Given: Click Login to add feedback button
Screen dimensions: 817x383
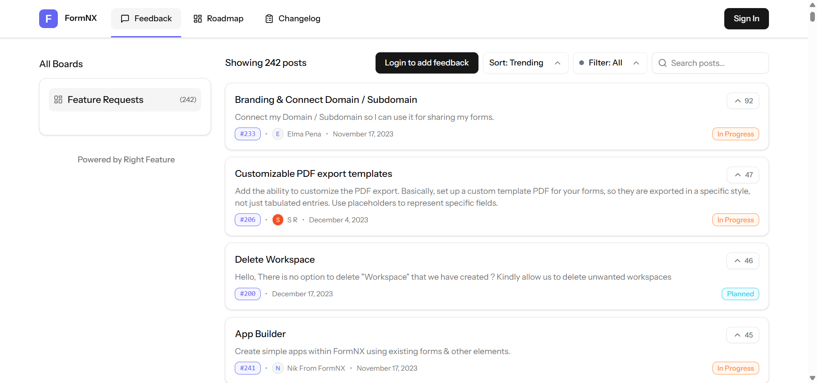Looking at the screenshot, I should point(427,63).
